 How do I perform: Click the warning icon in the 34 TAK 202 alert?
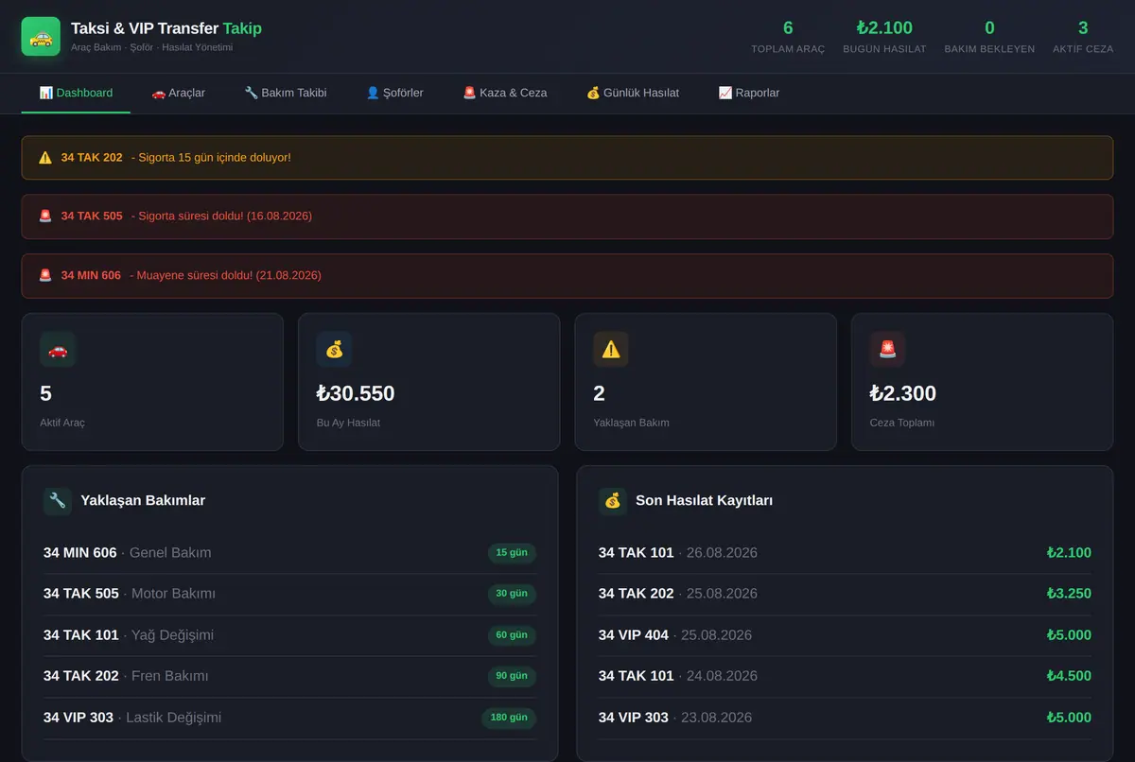click(45, 158)
